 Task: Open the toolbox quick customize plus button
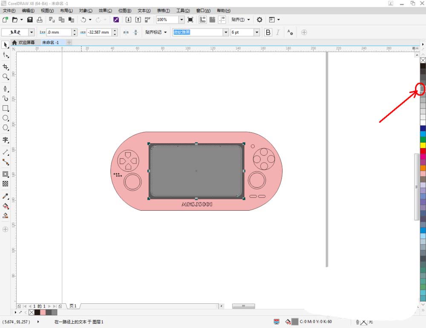tap(6, 229)
